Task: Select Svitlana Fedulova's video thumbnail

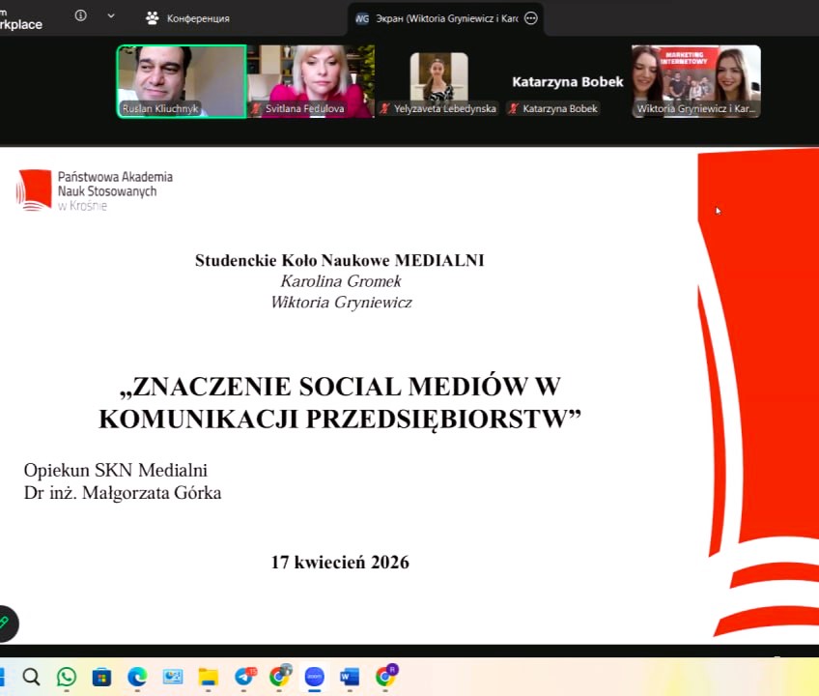Action: click(311, 81)
